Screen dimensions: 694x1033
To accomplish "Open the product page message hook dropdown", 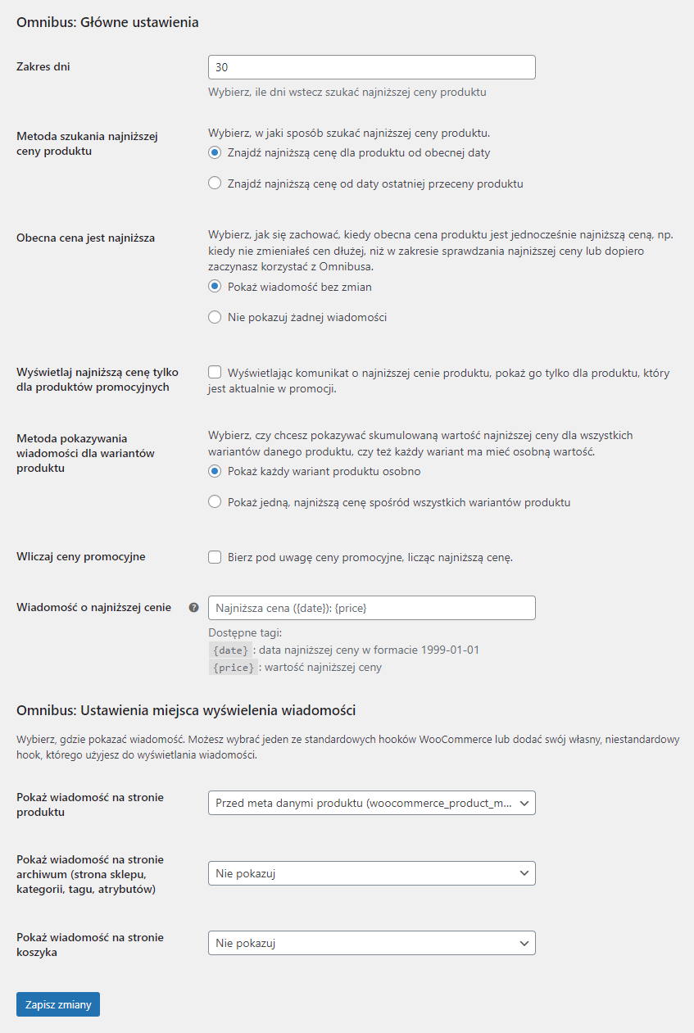I will pyautogui.click(x=372, y=803).
